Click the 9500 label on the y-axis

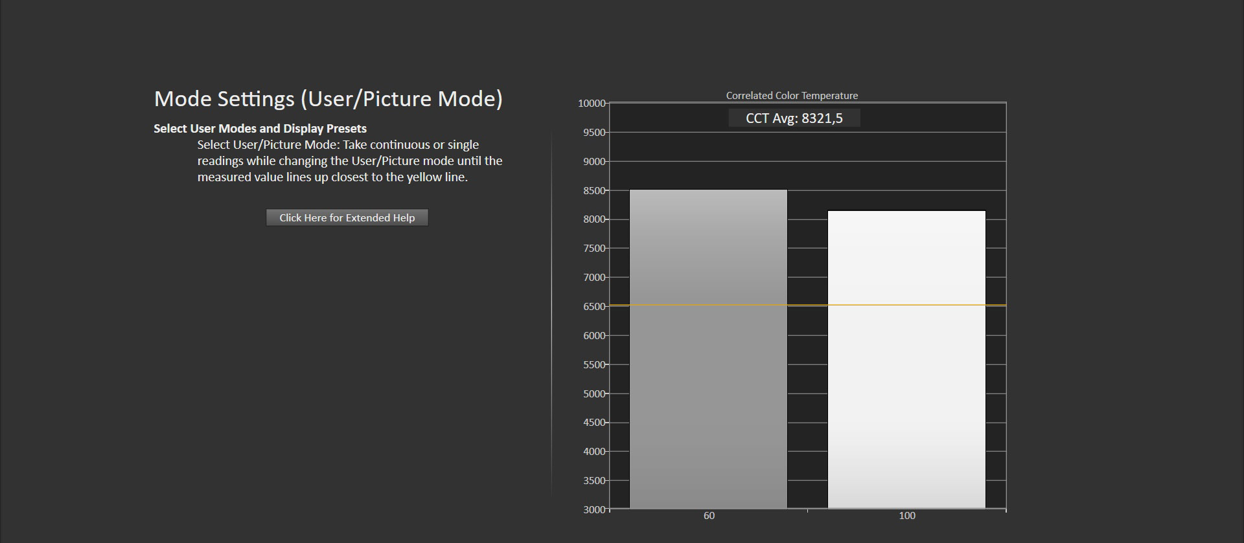[593, 133]
